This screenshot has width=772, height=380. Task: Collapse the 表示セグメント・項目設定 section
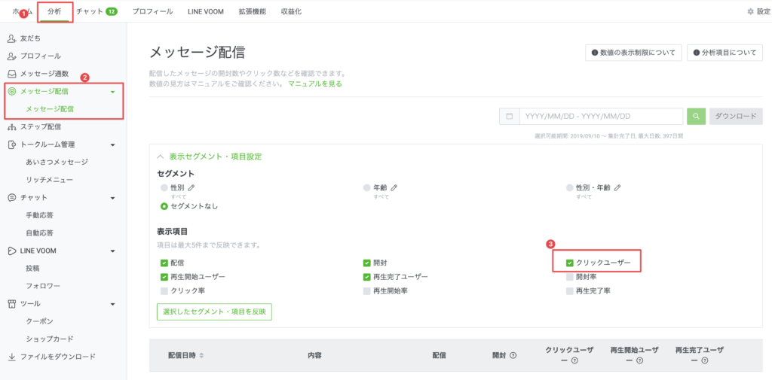(160, 157)
